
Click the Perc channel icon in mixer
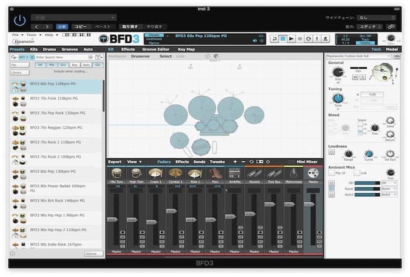[x=213, y=173]
